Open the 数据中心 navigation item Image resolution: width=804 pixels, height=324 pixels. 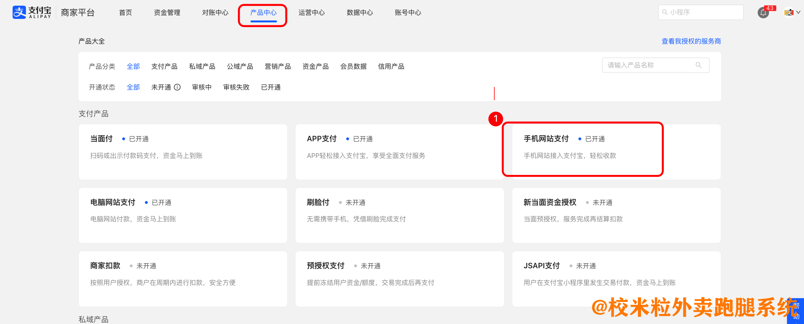click(360, 13)
